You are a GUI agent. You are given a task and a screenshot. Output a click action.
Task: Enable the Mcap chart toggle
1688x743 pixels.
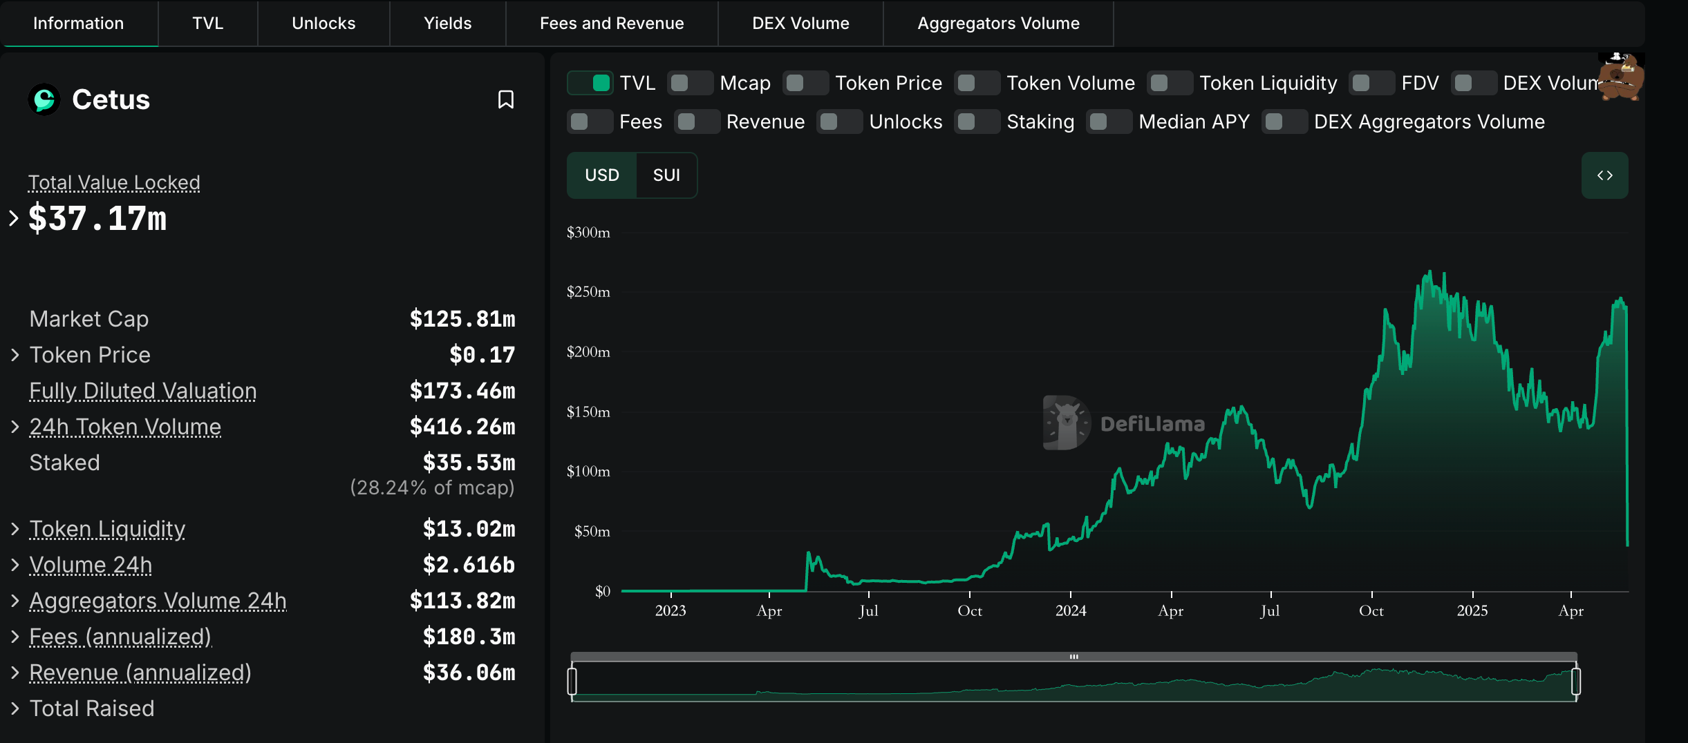pos(690,84)
